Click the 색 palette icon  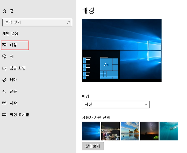4,57
